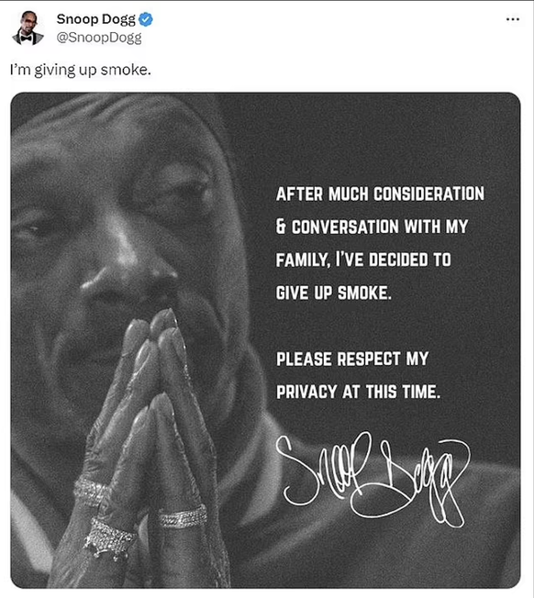Click the "& CONVERSATION WITH MY" text line
This screenshot has height=598, width=534.
pyautogui.click(x=372, y=227)
